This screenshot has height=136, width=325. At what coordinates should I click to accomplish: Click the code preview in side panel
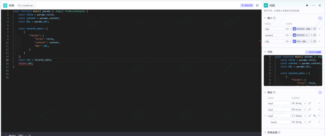click(293, 70)
